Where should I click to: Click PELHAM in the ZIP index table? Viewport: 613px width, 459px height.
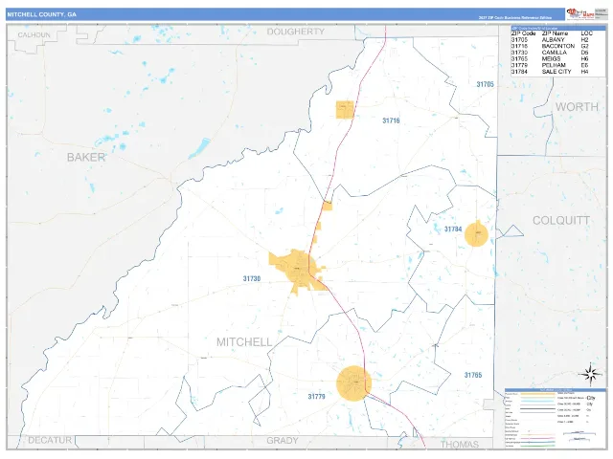554,65
